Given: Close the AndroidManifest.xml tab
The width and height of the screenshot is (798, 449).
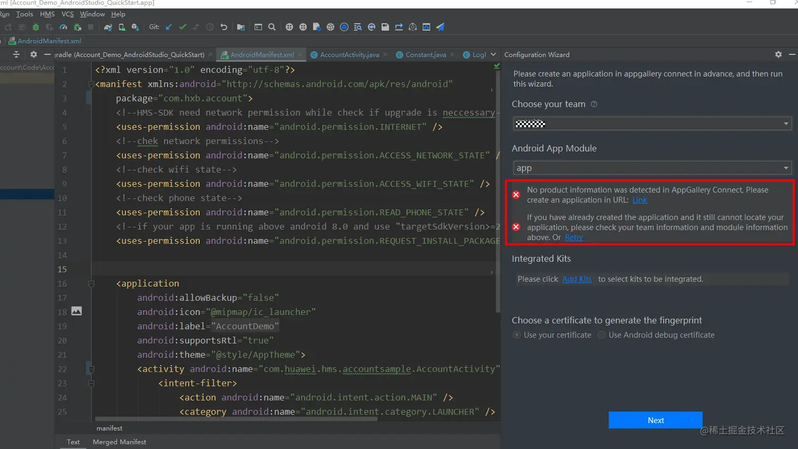Looking at the screenshot, I should (x=300, y=54).
